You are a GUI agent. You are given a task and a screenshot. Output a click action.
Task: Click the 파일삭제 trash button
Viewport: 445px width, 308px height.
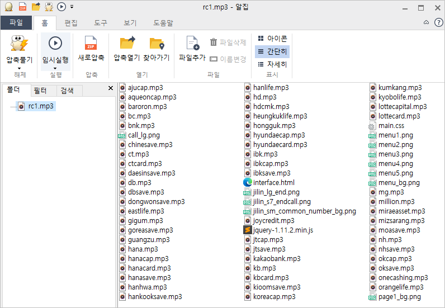[228, 42]
